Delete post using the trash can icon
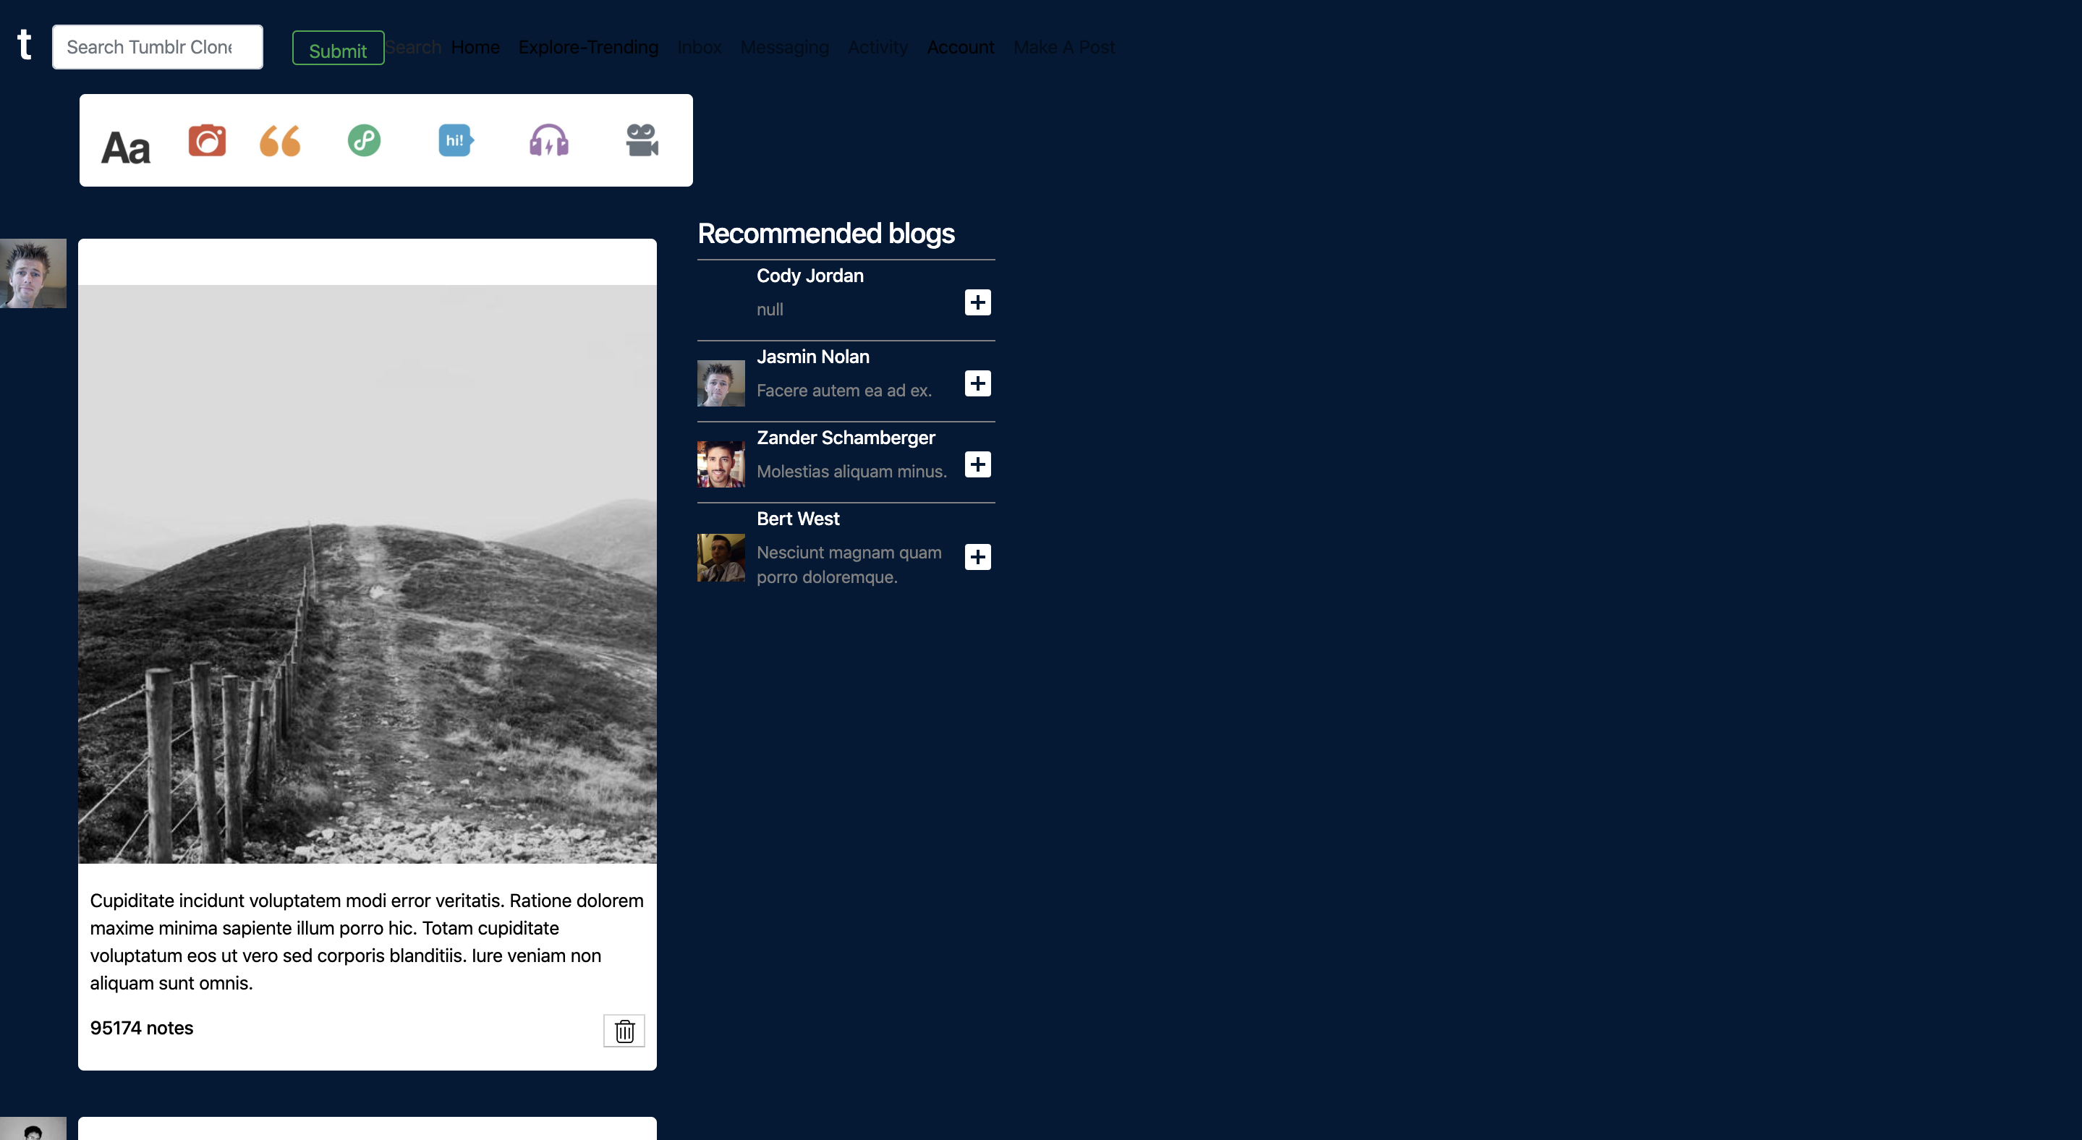The width and height of the screenshot is (2082, 1140). coord(624,1030)
